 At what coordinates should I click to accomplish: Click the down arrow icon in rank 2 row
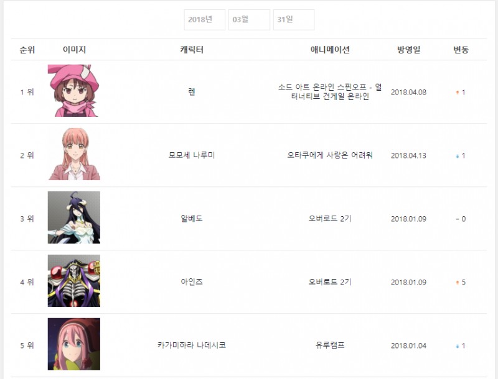[458, 156]
